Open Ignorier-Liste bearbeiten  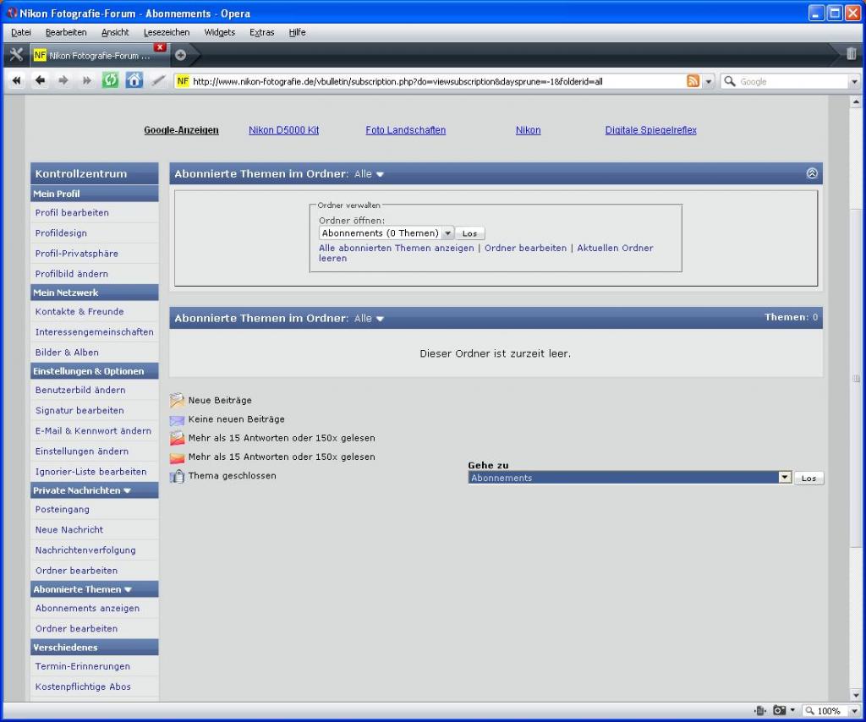tap(90, 472)
